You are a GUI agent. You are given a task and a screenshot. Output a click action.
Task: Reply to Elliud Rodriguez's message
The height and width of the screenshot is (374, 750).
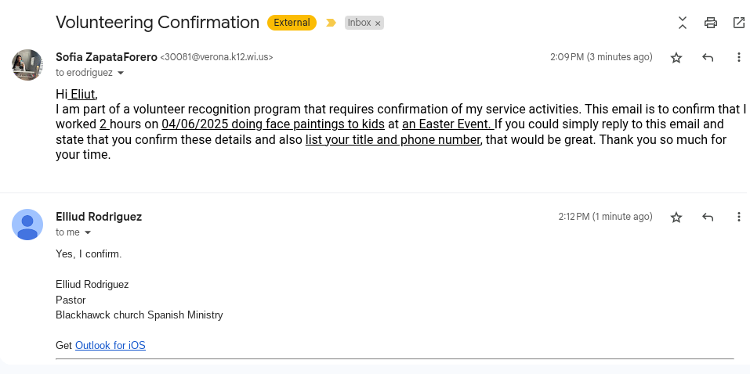(x=708, y=217)
